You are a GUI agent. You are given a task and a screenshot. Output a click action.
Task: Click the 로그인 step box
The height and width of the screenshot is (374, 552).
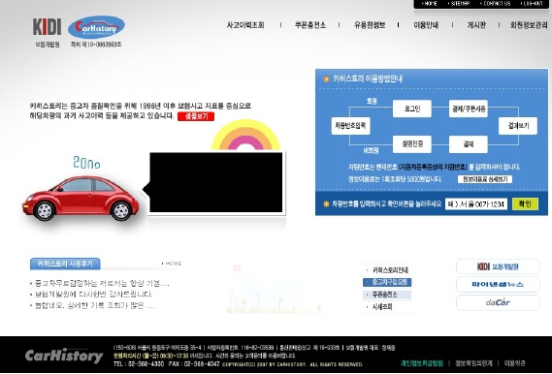point(412,109)
